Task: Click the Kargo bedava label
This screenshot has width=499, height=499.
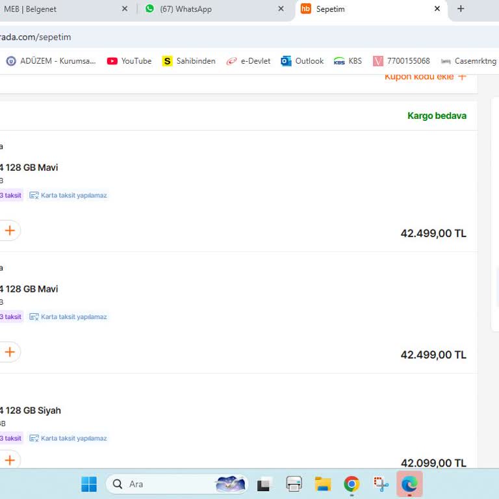Action: [x=437, y=116]
